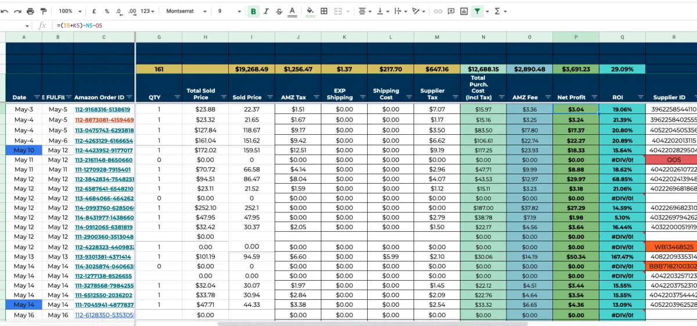The width and height of the screenshot is (697, 326).
Task: Open the vertical align options
Action: coord(383,11)
